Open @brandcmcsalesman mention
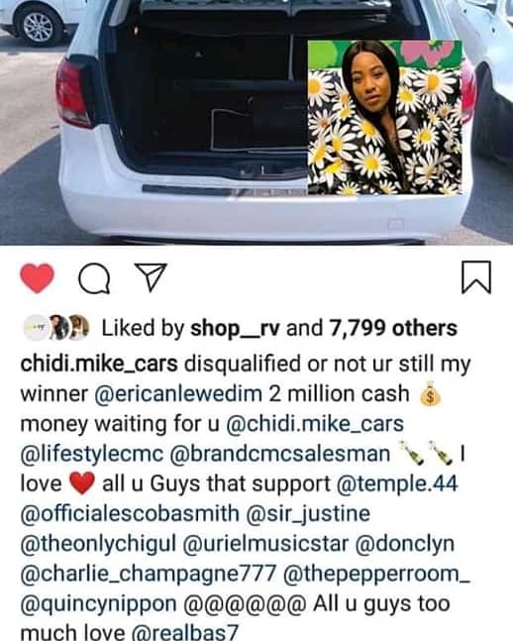This screenshot has width=513, height=641. [280, 454]
